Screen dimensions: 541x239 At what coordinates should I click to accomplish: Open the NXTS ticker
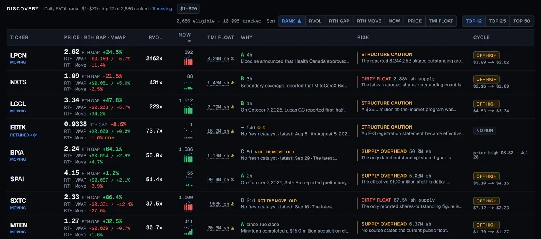point(18,82)
